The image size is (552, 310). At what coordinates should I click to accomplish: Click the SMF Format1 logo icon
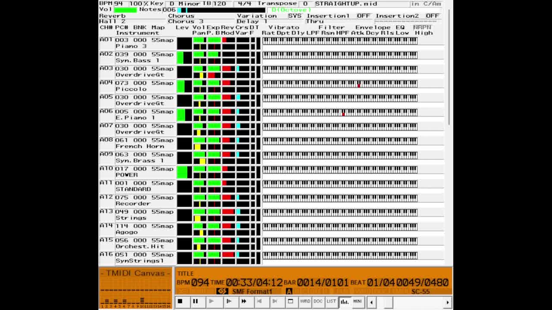pyautogui.click(x=222, y=291)
